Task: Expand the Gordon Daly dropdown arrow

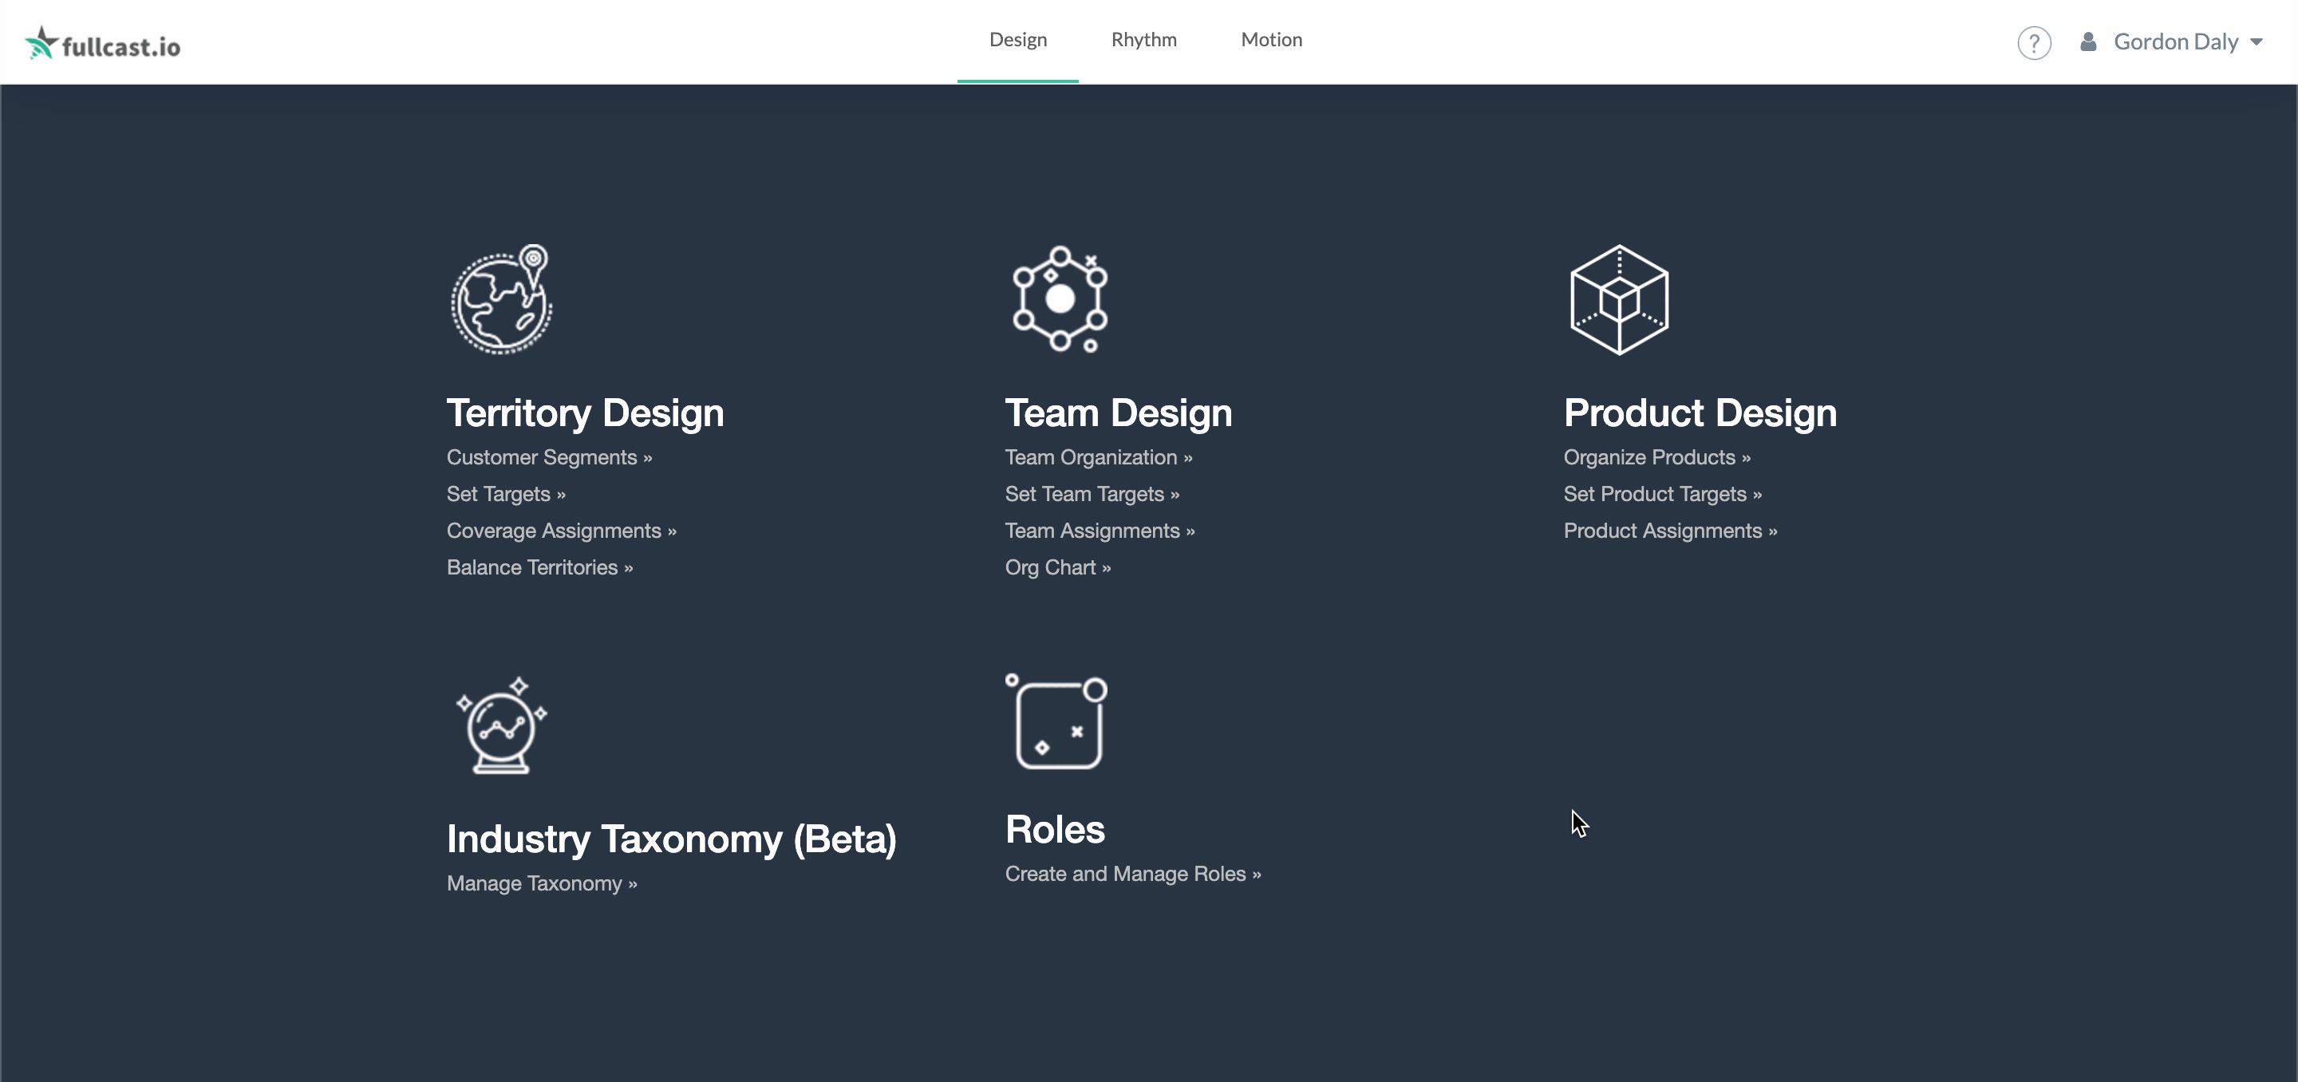Action: (2256, 42)
